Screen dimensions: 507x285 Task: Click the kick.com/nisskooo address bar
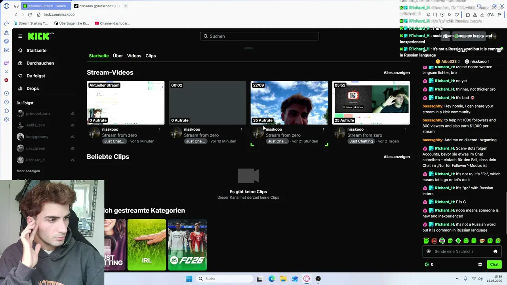click(x=59, y=15)
